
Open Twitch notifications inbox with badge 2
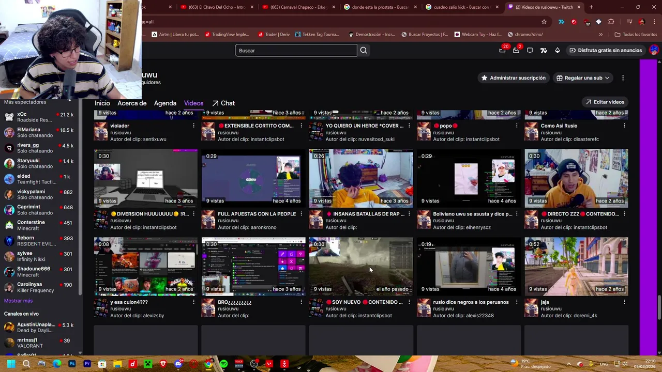516,50
